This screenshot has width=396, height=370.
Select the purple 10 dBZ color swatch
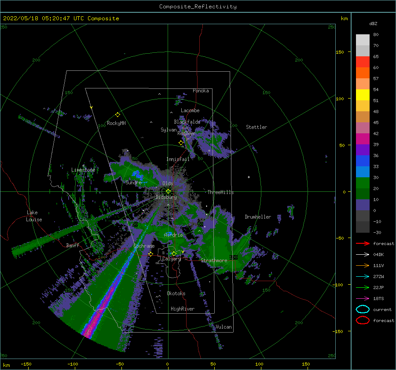click(363, 205)
